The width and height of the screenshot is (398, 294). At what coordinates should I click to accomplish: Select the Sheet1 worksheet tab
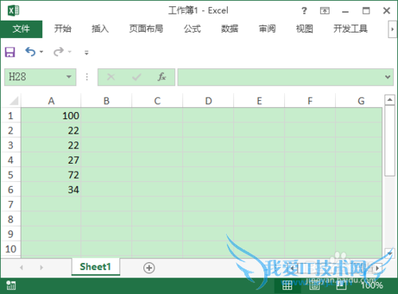click(x=96, y=267)
